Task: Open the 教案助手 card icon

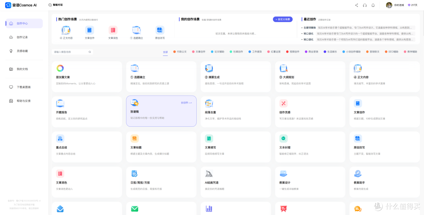Action: click(358, 173)
